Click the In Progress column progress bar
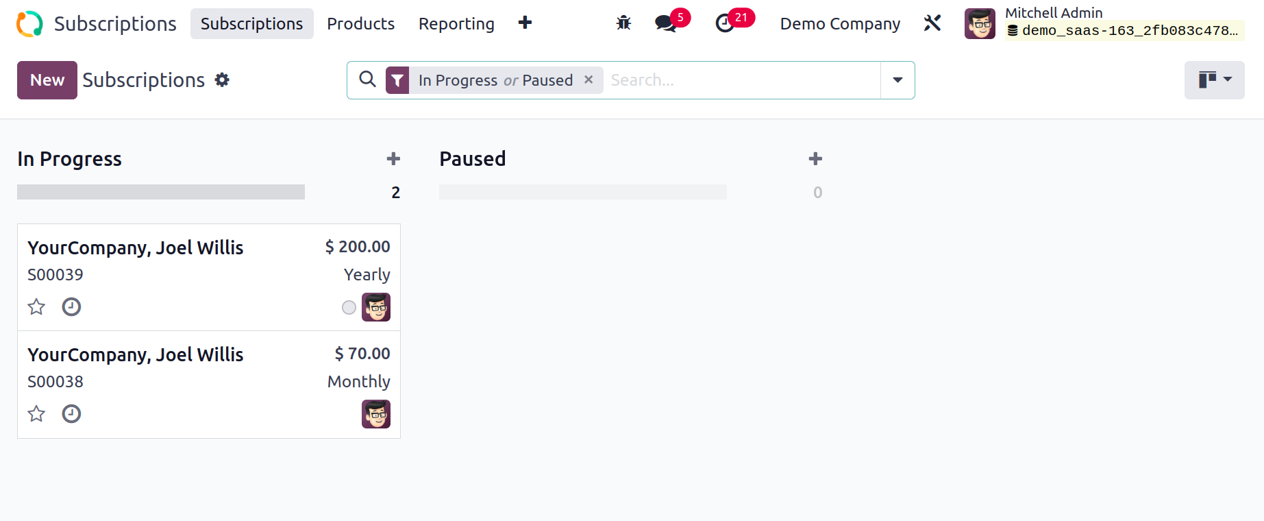1264x521 pixels. click(161, 192)
